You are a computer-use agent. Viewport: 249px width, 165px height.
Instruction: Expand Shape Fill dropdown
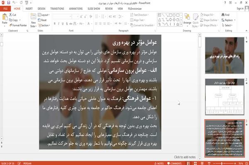click(207, 15)
